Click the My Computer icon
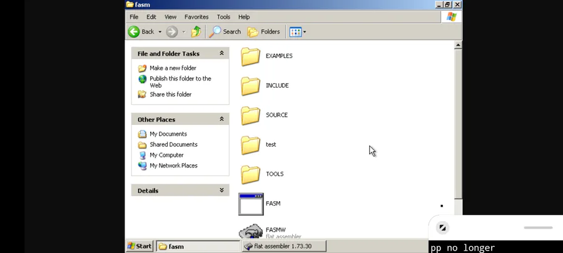Viewport: 563px width, 253px height. [x=143, y=155]
